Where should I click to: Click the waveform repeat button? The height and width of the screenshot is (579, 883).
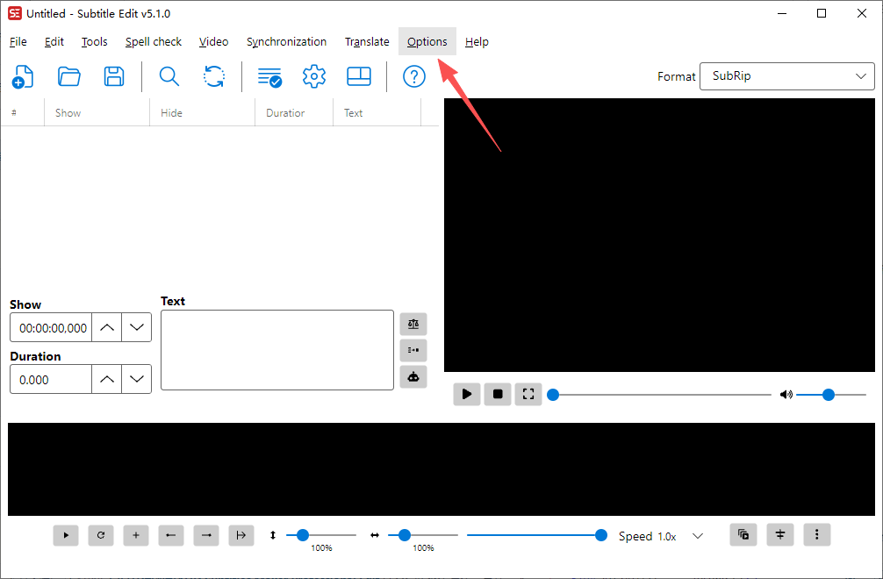coord(101,535)
